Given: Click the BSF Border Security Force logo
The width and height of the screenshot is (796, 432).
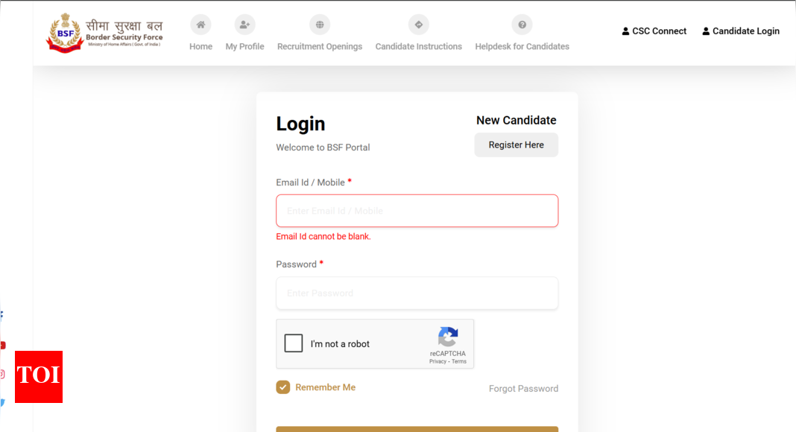Looking at the screenshot, I should click(x=104, y=31).
